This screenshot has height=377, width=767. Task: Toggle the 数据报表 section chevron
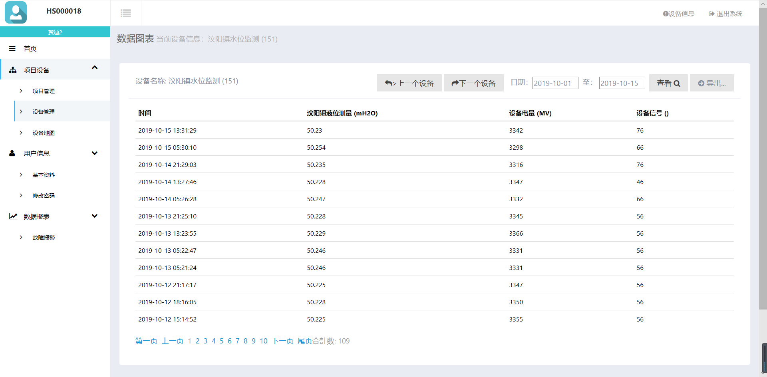(x=95, y=216)
